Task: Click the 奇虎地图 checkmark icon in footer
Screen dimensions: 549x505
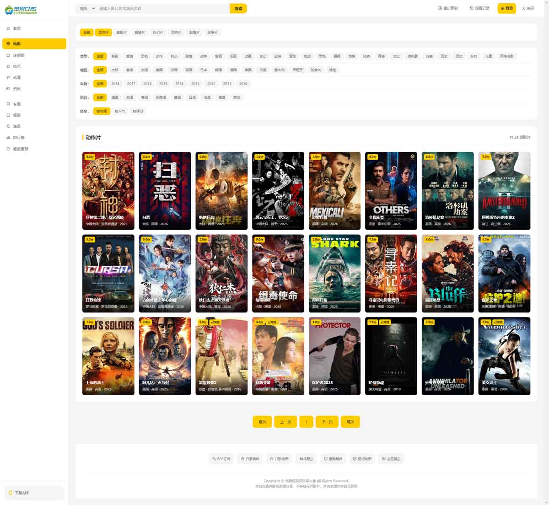Action: pyautogui.click(x=355, y=458)
